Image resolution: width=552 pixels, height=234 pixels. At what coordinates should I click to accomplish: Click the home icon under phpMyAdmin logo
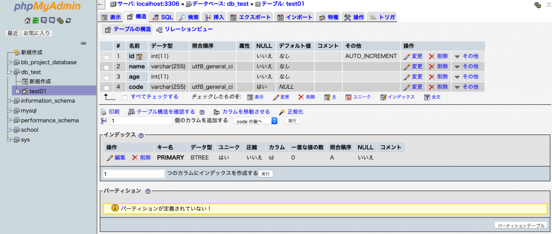coord(27,21)
